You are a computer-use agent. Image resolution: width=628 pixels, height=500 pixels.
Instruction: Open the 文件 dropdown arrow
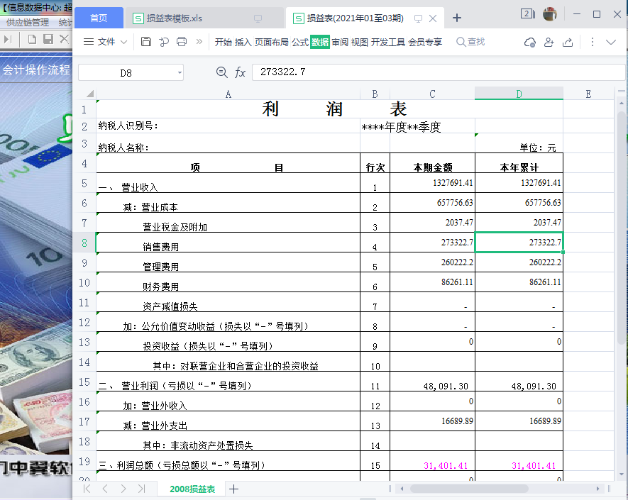tap(124, 42)
